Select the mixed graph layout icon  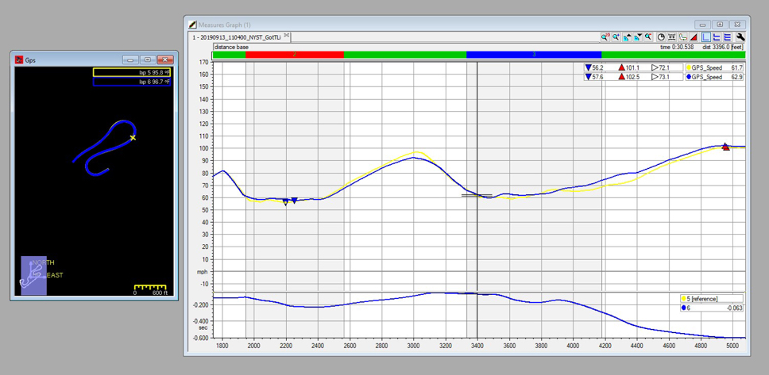pos(717,36)
